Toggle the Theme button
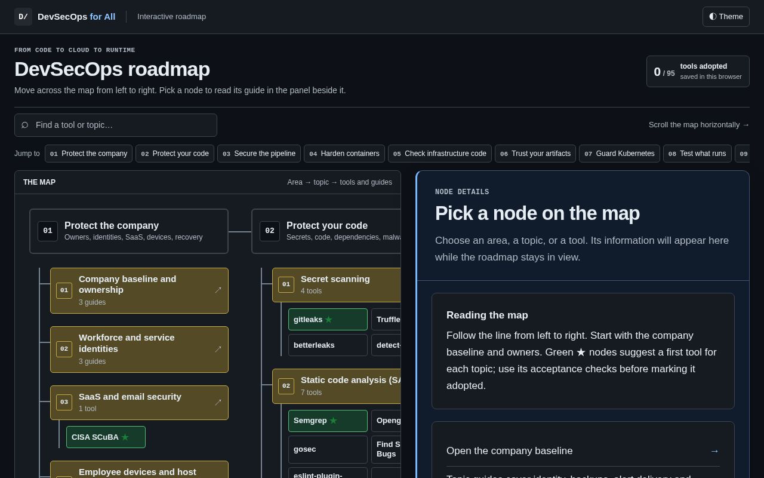Screen dimensions: 764x478 pos(726,17)
